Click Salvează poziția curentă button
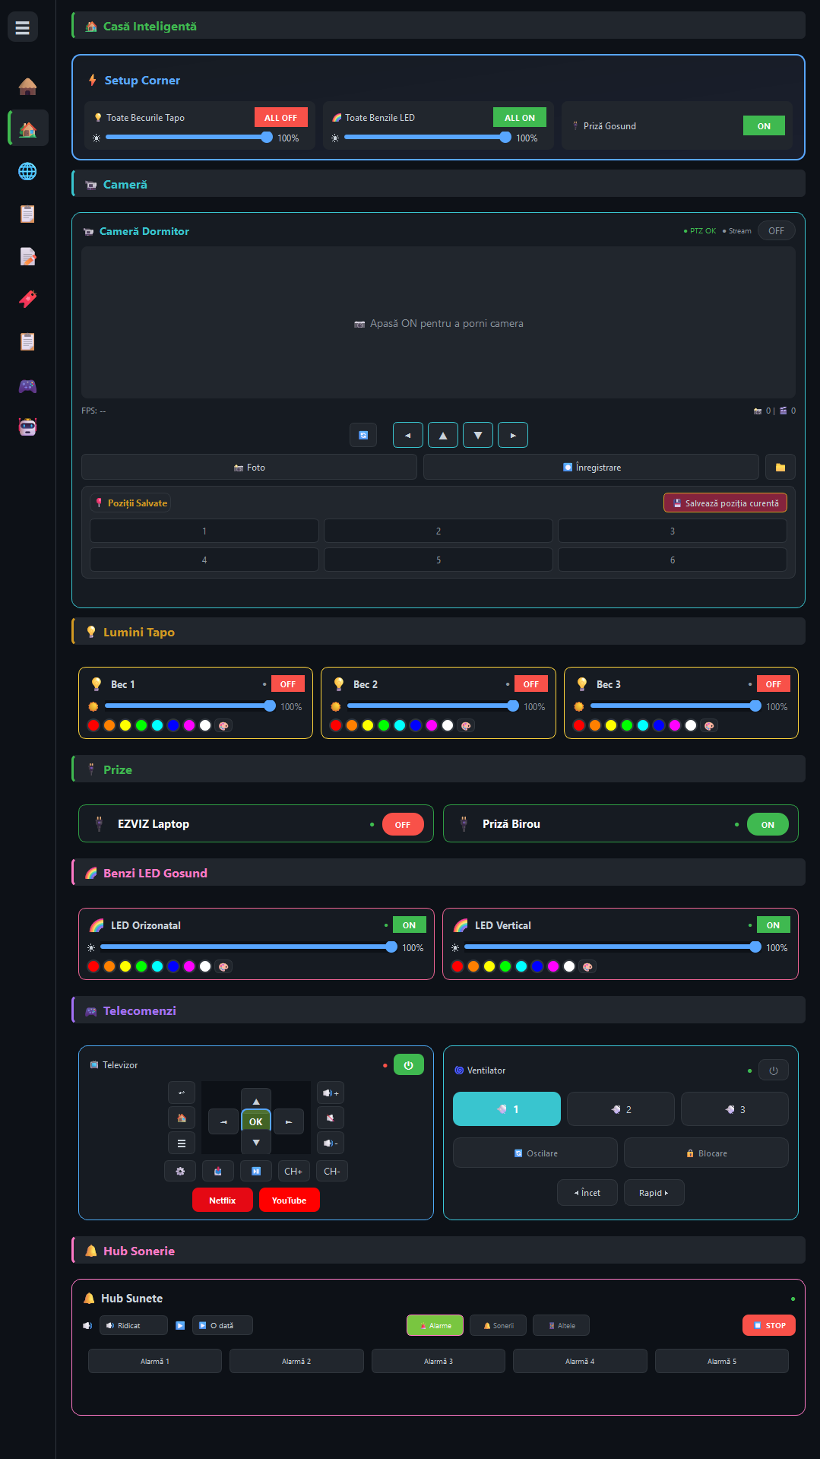Image resolution: width=820 pixels, height=1459 pixels. (725, 503)
